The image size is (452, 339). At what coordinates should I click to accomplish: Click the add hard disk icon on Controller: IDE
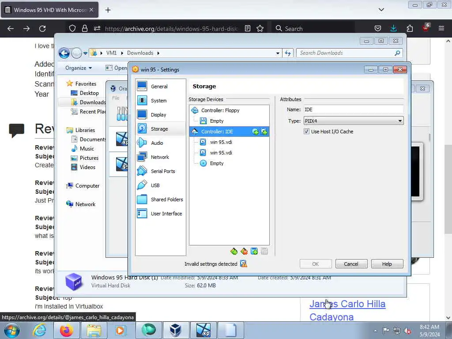pos(264,132)
